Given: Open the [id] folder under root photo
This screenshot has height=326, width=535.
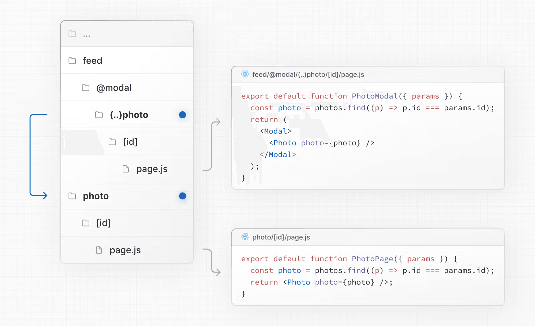Looking at the screenshot, I should pyautogui.click(x=103, y=223).
